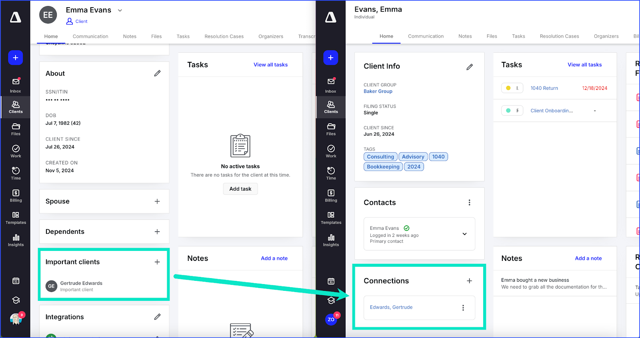Add a new connection with plus icon
The width and height of the screenshot is (640, 338).
click(x=469, y=281)
